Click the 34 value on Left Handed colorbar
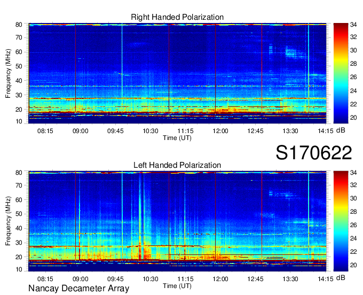The width and height of the screenshot is (363, 295). (353, 173)
